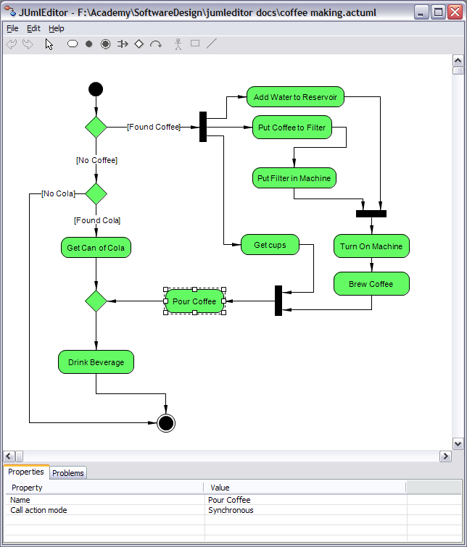Open the Synchronous call action mode value
Viewport: 467px width, 547px height.
click(x=305, y=510)
